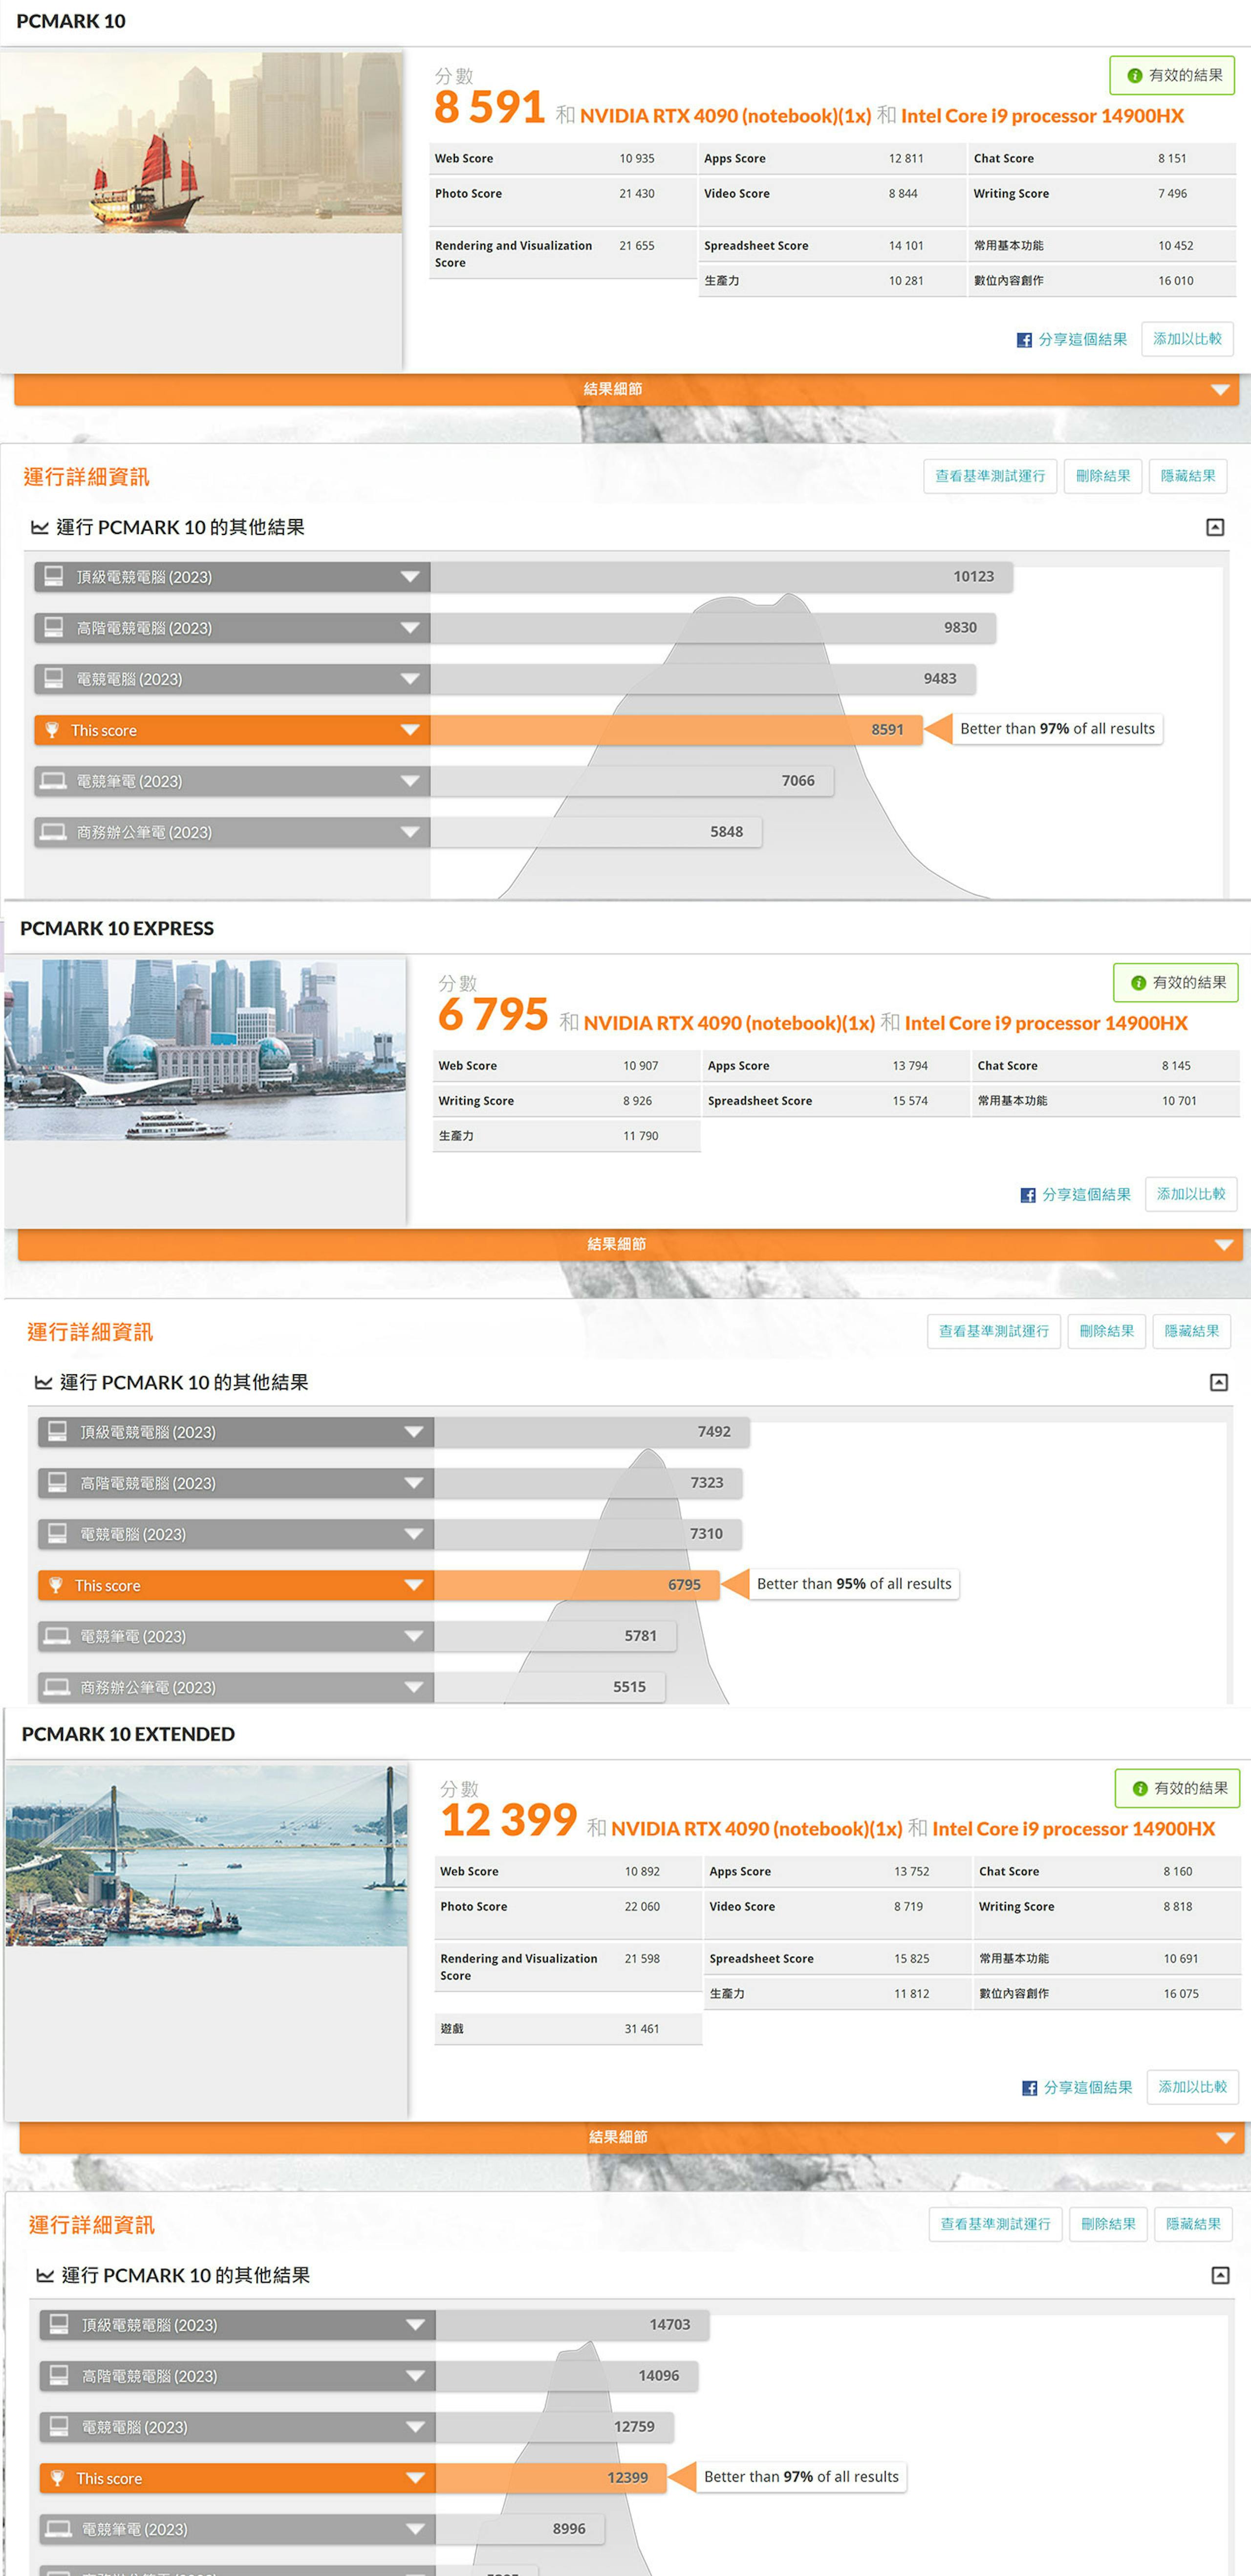Click Spreadsheet Score value 15 574
The width and height of the screenshot is (1251, 2576).
[x=910, y=1101]
